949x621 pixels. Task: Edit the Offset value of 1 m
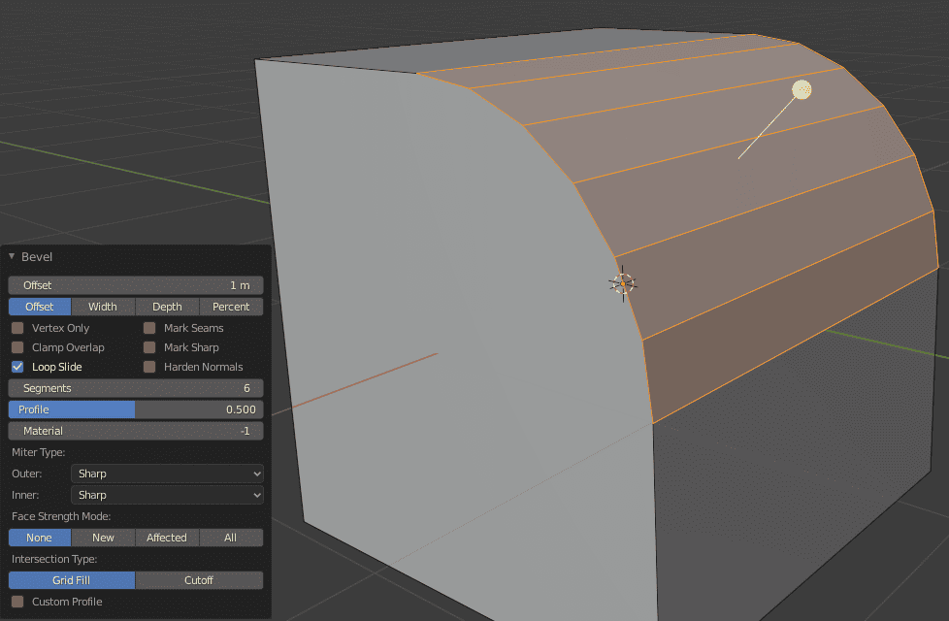[135, 284]
